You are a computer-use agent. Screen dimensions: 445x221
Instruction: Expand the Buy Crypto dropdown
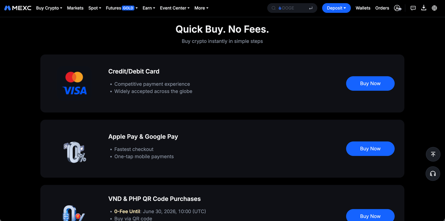click(49, 8)
